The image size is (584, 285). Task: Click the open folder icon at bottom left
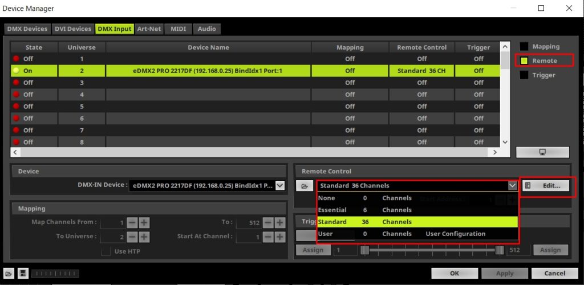9,274
